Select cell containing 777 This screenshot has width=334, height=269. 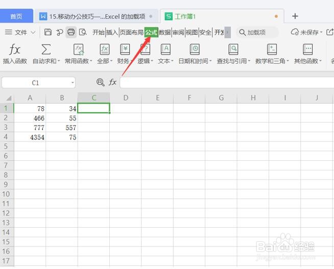point(30,128)
